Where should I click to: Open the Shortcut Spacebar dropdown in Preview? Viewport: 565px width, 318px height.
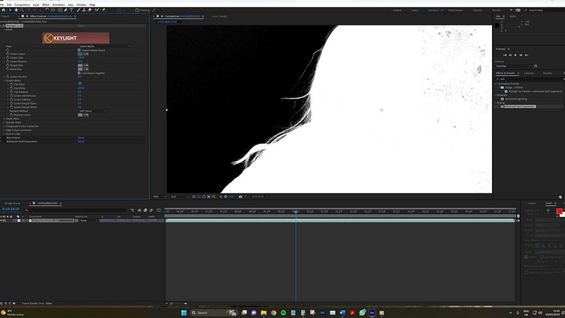[514, 66]
